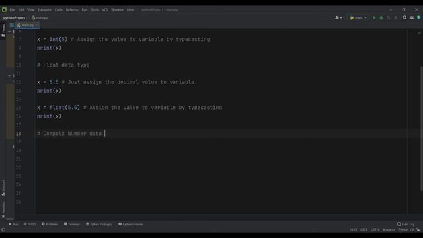Open the Tools menu
The width and height of the screenshot is (423, 238).
tap(95, 10)
